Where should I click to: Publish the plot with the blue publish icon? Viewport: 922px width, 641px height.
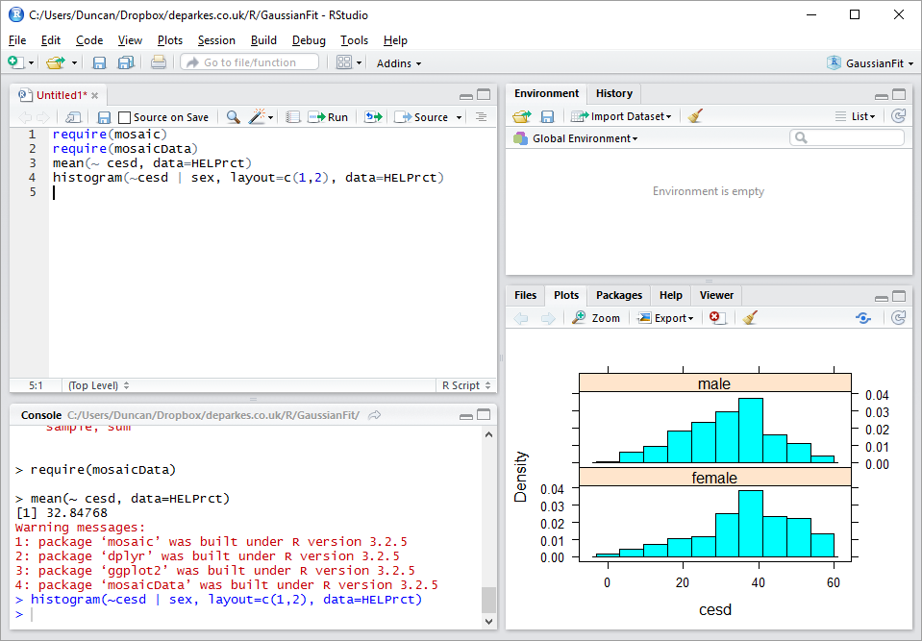coord(862,317)
